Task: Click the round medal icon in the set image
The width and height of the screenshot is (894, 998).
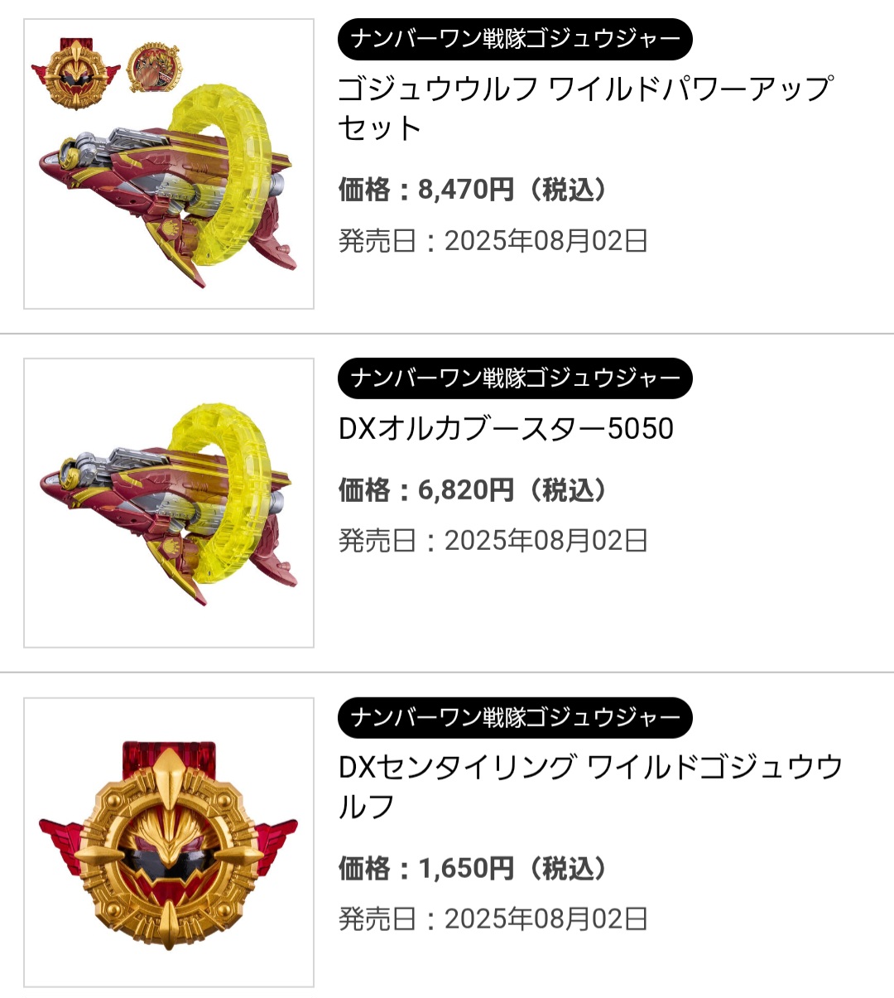Action: click(x=154, y=68)
